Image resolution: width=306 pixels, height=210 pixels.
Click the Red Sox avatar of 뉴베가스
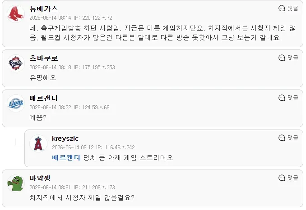[x=16, y=14]
